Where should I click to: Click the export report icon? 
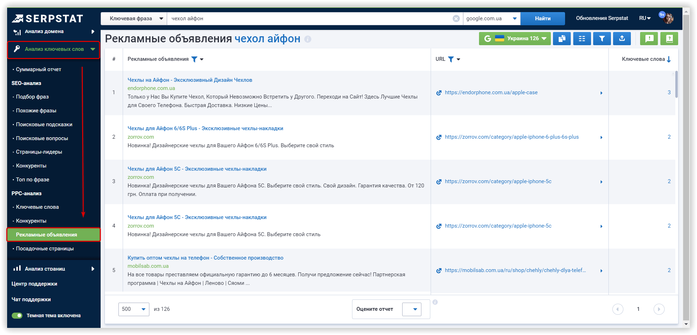click(622, 38)
